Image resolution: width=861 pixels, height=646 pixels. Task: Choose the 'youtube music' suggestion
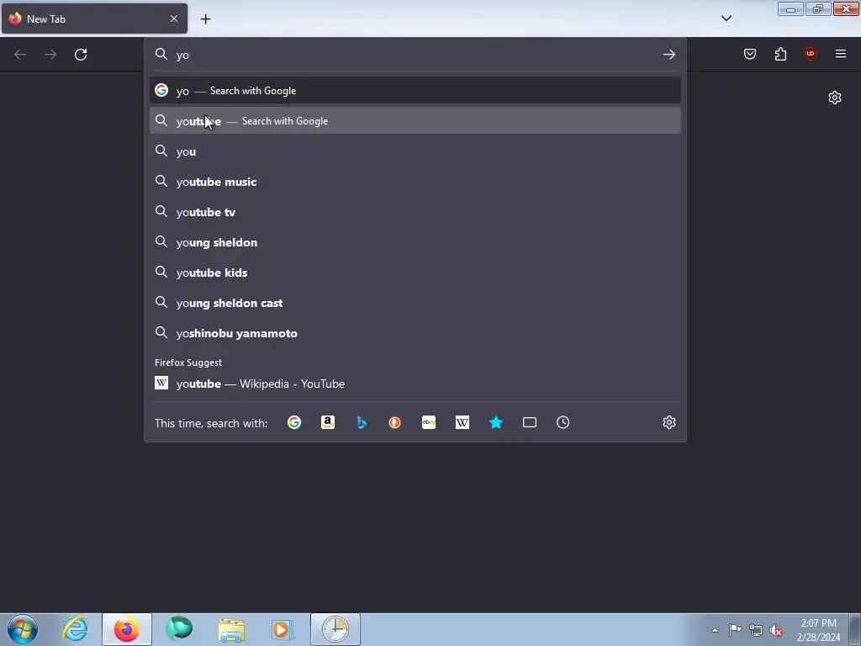[x=415, y=182]
